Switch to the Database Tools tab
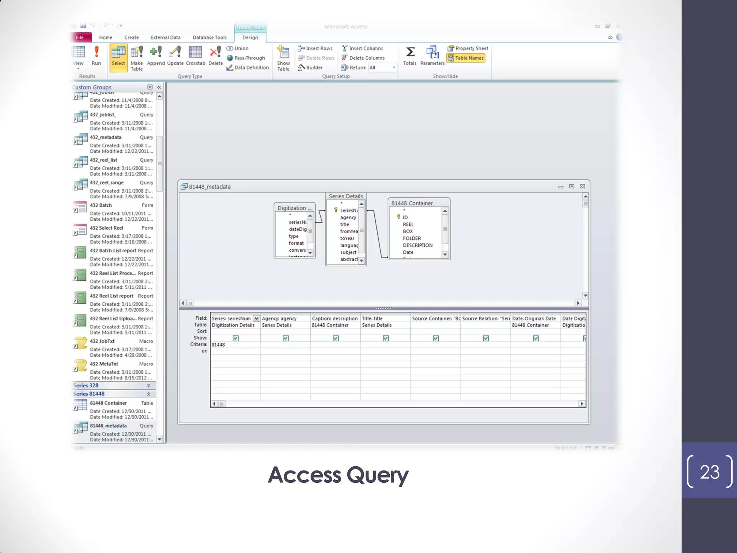 point(210,37)
